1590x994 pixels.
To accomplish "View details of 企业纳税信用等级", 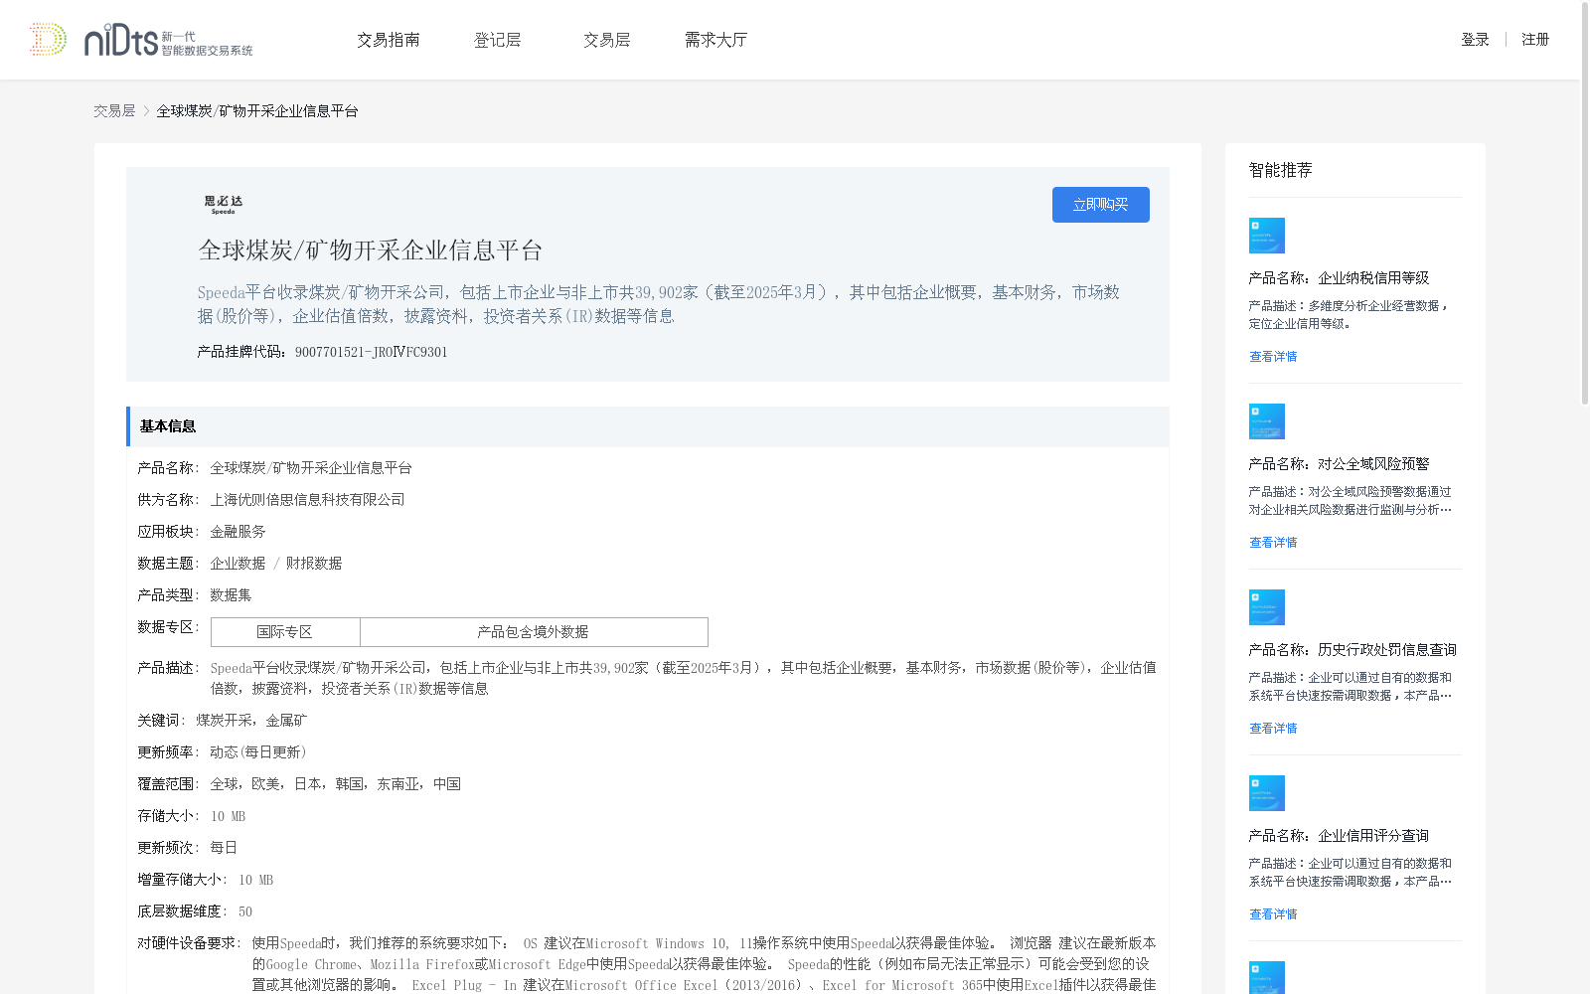I will (x=1273, y=357).
